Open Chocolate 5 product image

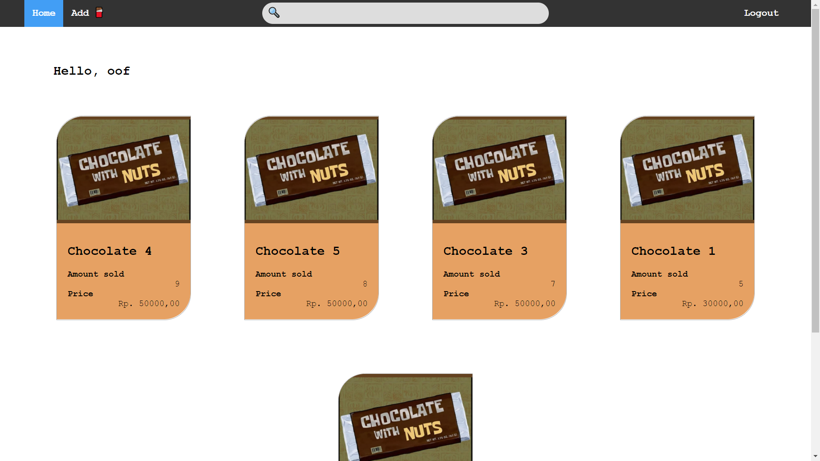311,169
